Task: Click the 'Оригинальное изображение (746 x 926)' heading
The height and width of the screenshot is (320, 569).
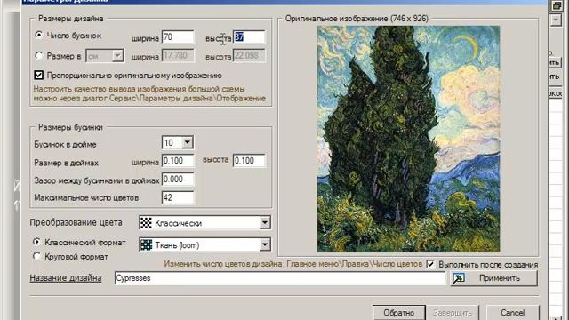Action: tap(357, 19)
